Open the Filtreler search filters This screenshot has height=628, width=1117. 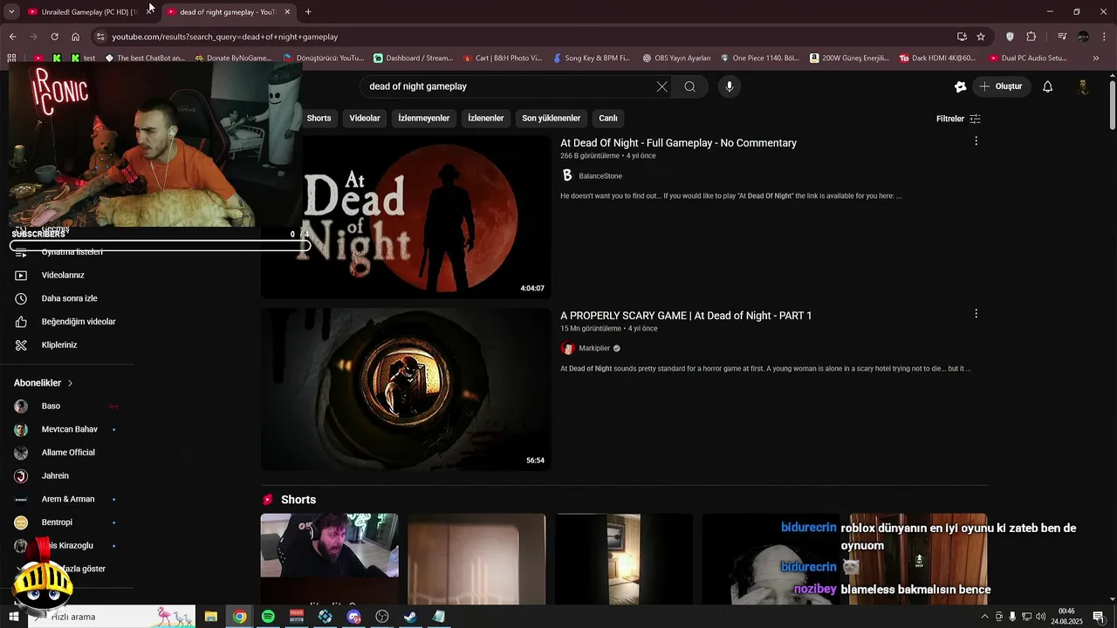[x=958, y=119]
